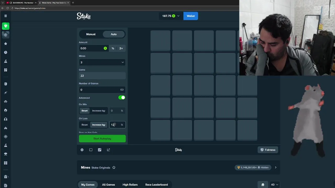Open the hamburger sidebar menu

pos(5,16)
